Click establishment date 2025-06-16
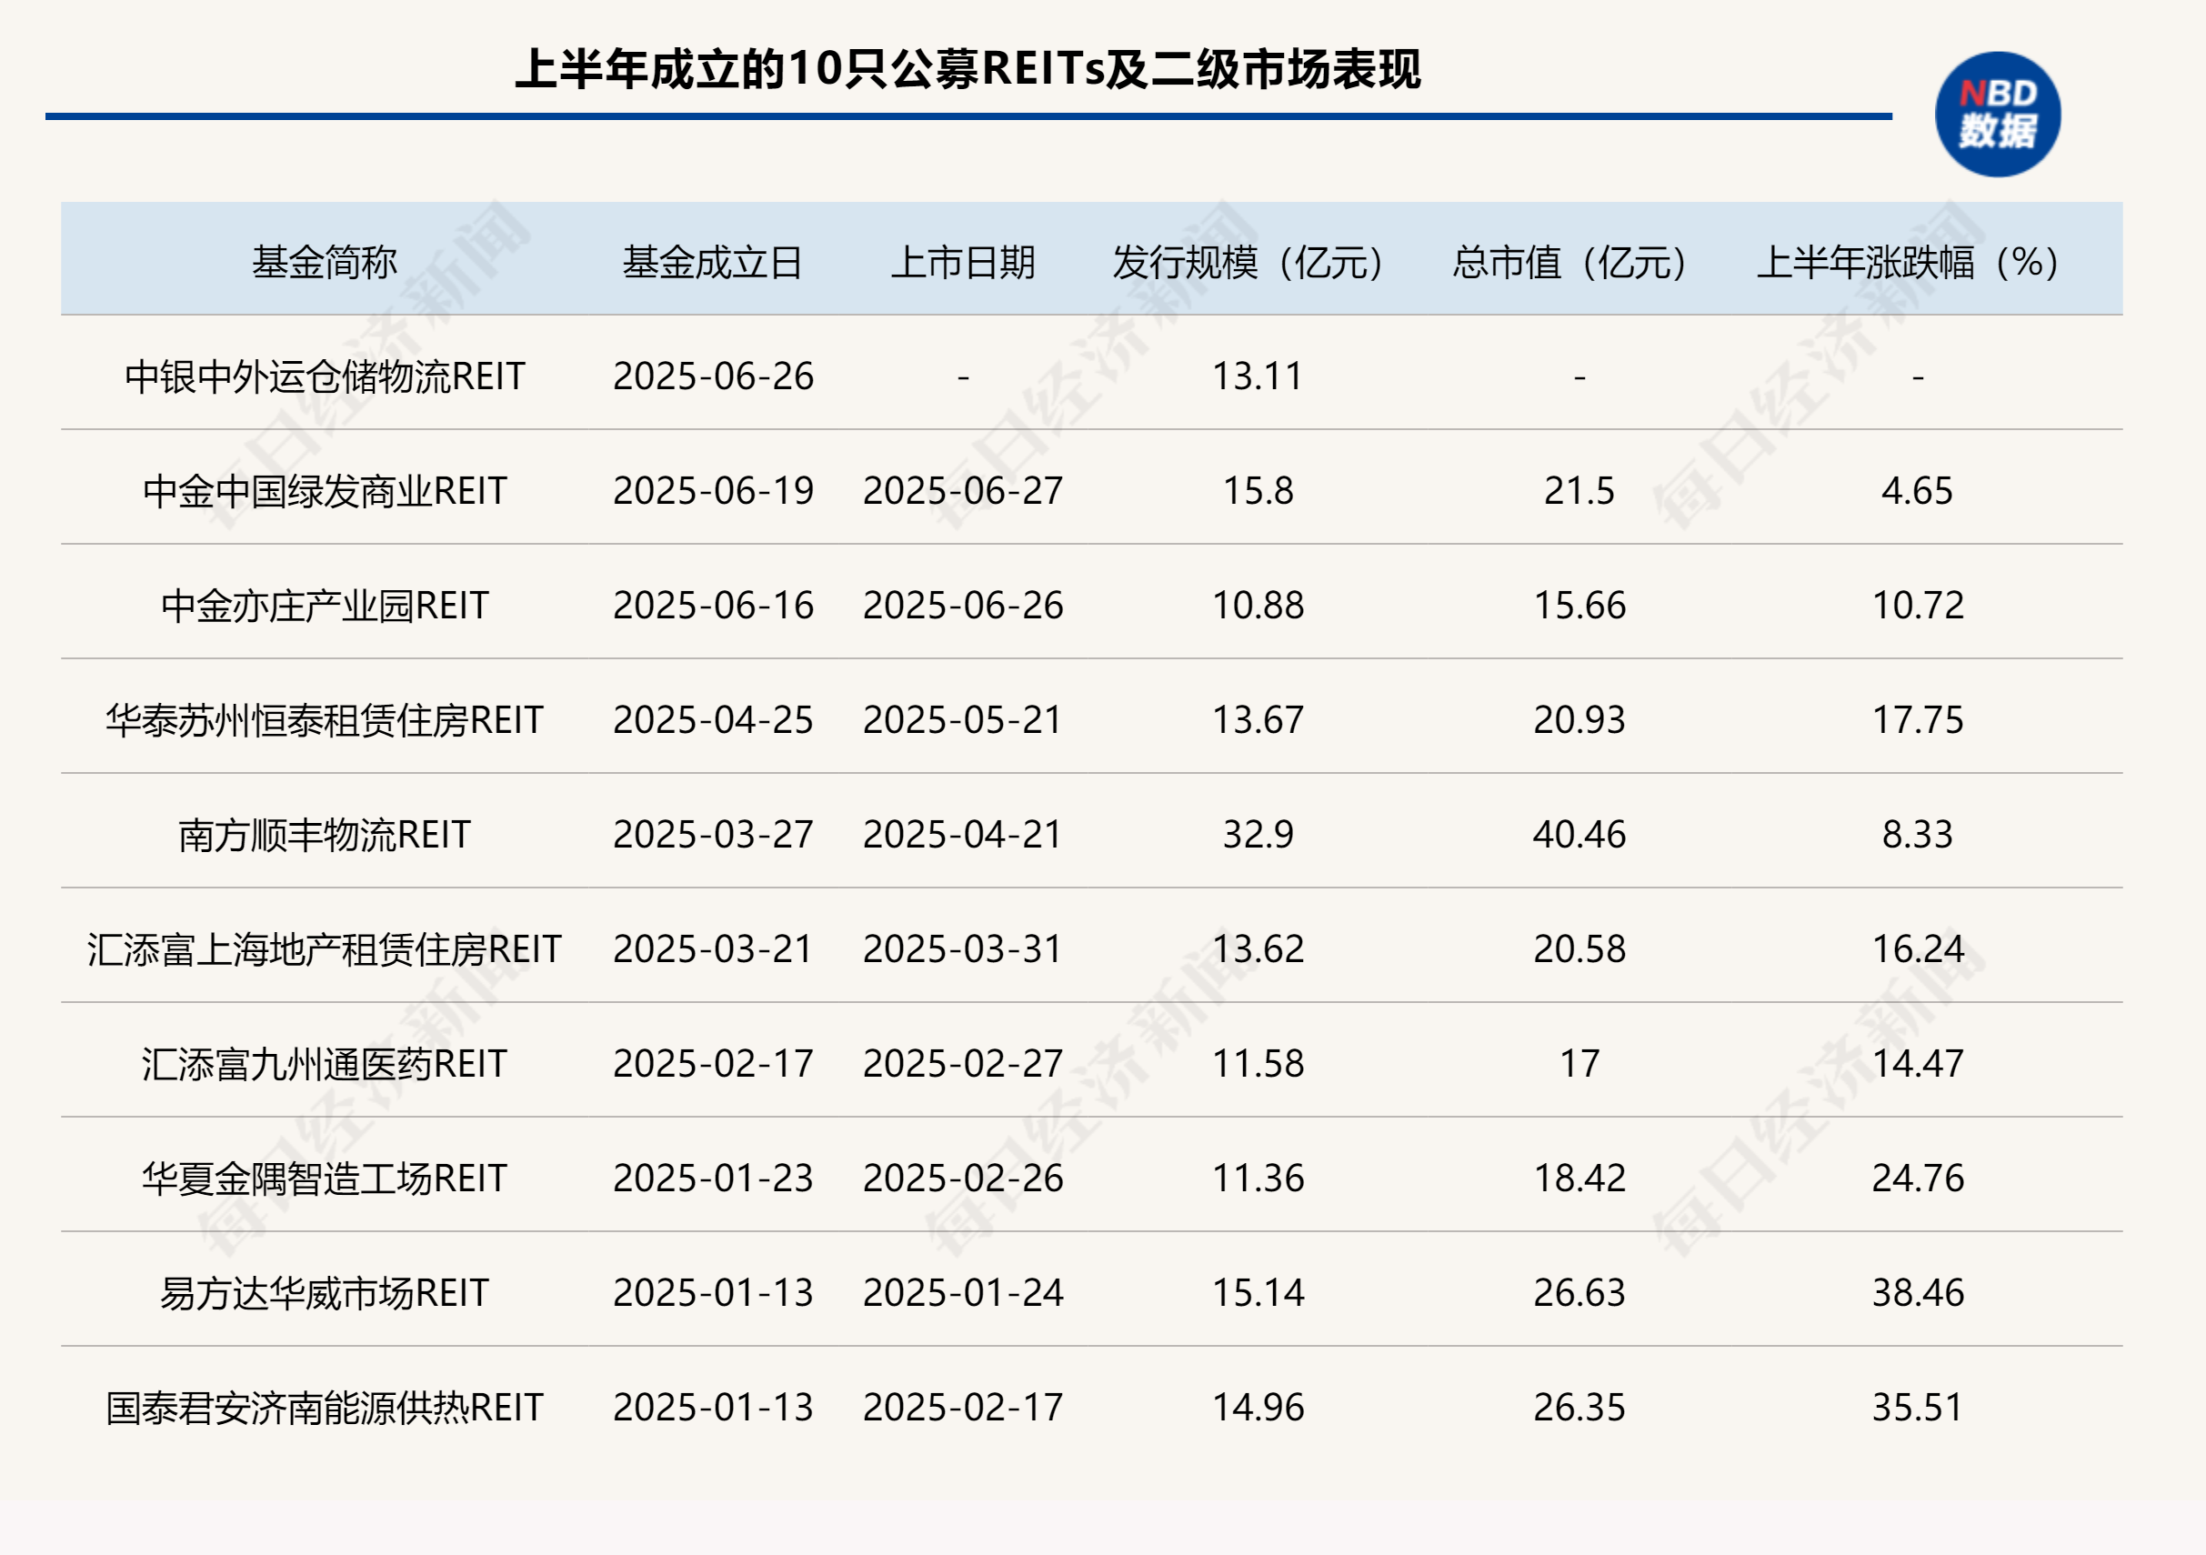Image resolution: width=2206 pixels, height=1555 pixels. (713, 605)
